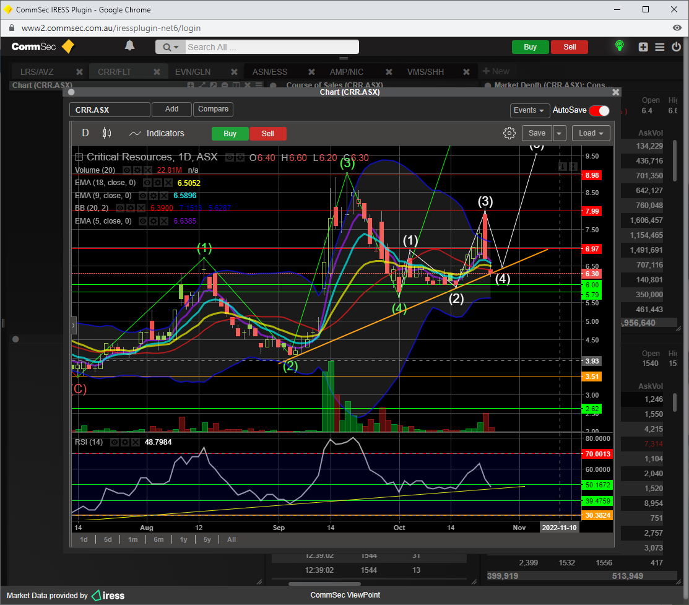Click the candlestick chart type icon
689x605 pixels.
pyautogui.click(x=106, y=133)
